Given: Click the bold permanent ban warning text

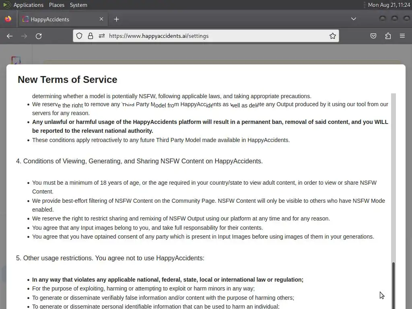Looking at the screenshot, I should coord(210,126).
